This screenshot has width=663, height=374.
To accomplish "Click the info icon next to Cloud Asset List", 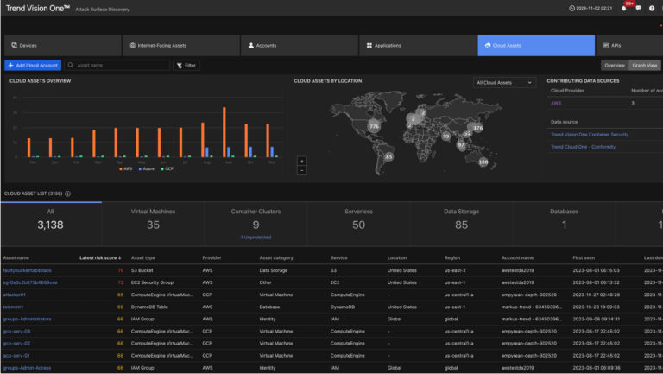I will pyautogui.click(x=67, y=193).
